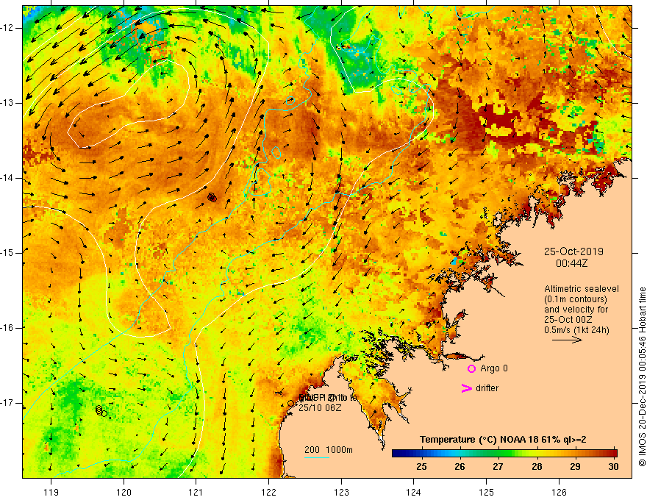
Task: Click the circle marker cluster near 119.7E, 17.1S
Action: [101, 411]
